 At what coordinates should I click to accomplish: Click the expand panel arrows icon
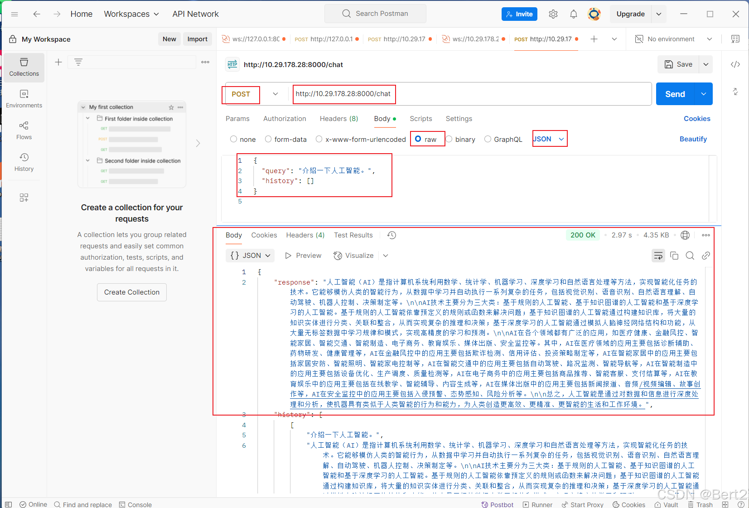(x=735, y=92)
